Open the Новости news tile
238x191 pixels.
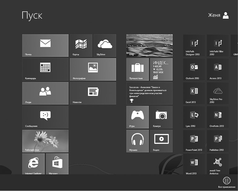(x=93, y=93)
